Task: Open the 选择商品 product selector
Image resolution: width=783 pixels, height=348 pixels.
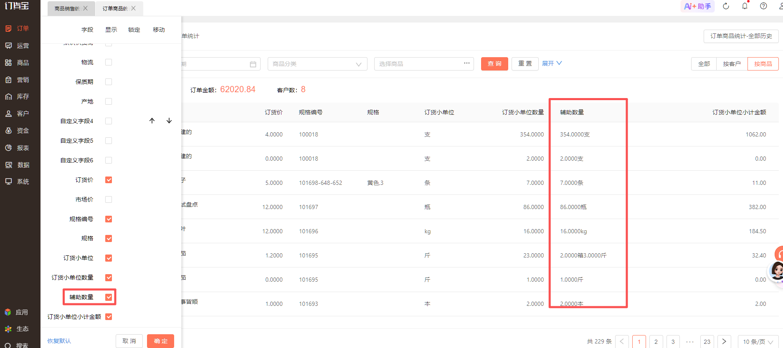Action: click(424, 64)
